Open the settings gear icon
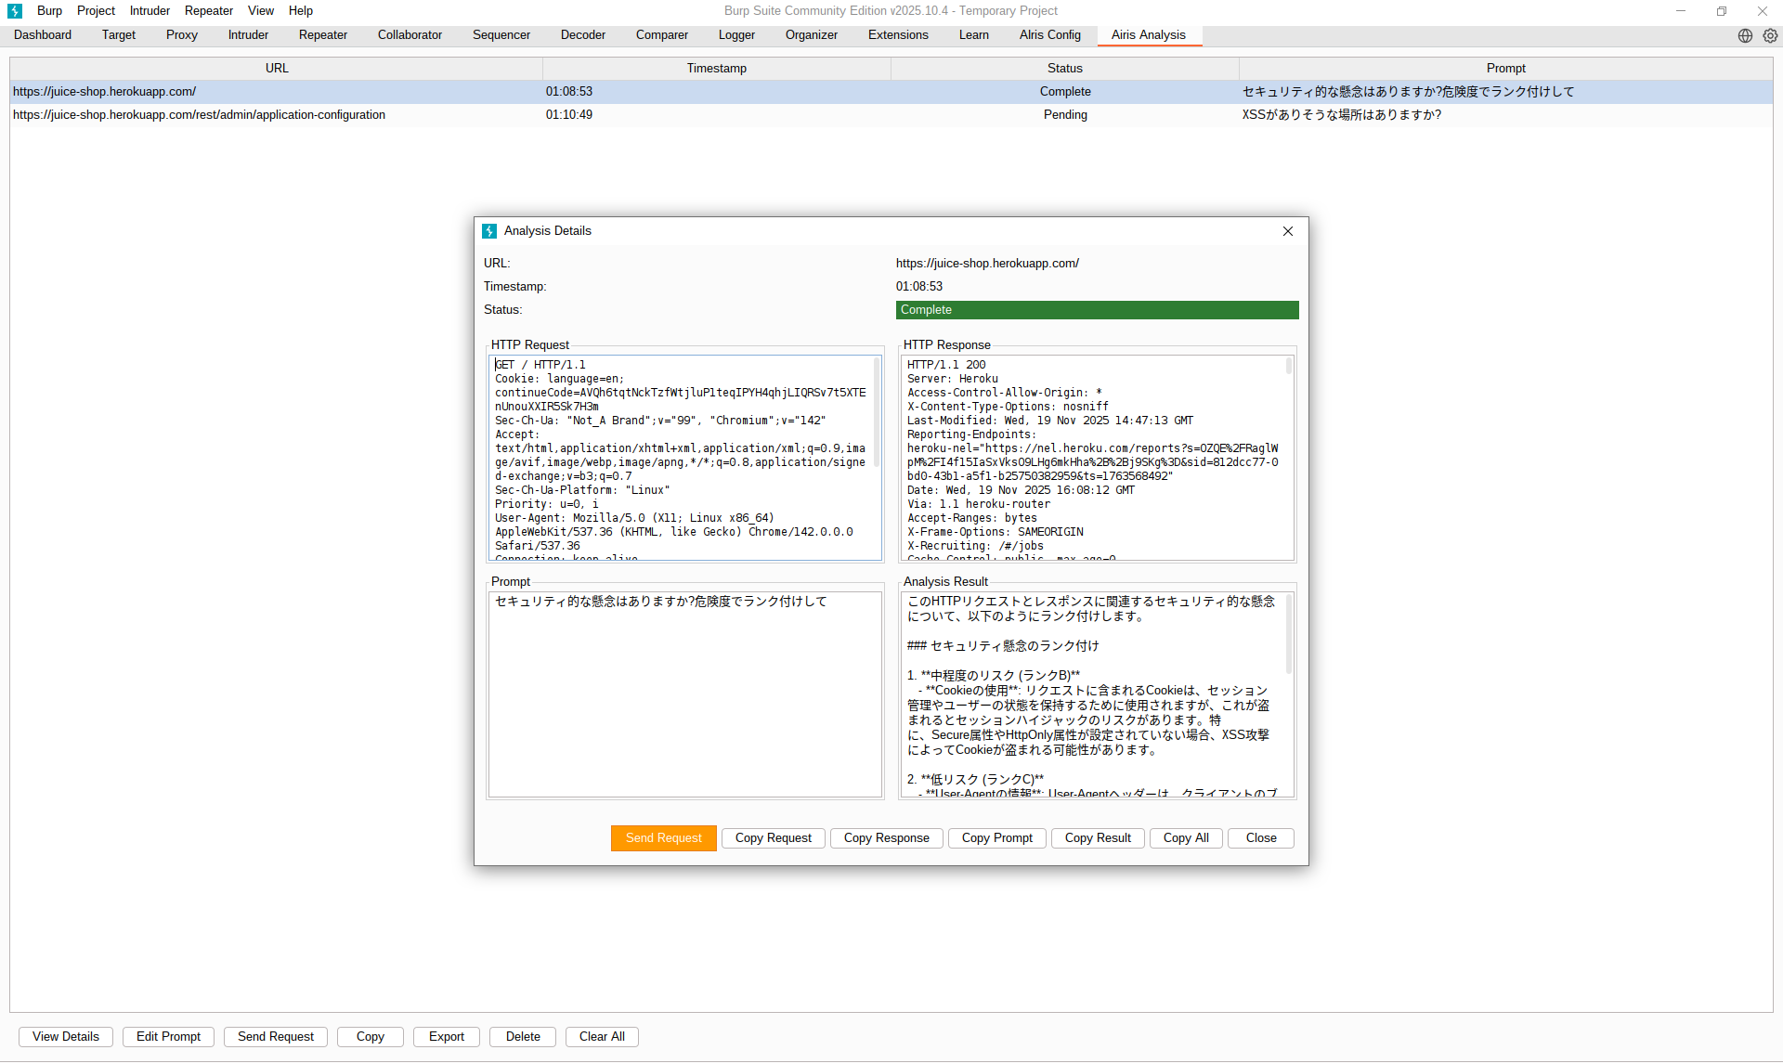This screenshot has width=1783, height=1063. [1770, 35]
